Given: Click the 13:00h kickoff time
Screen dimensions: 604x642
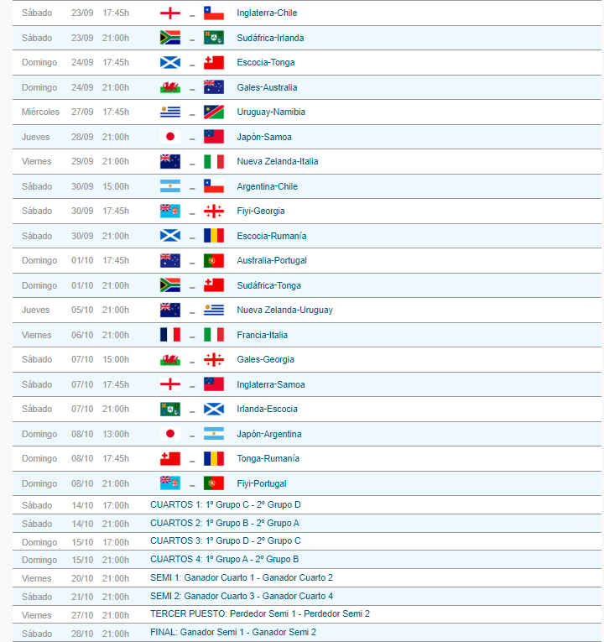Looking at the screenshot, I should coord(116,435).
